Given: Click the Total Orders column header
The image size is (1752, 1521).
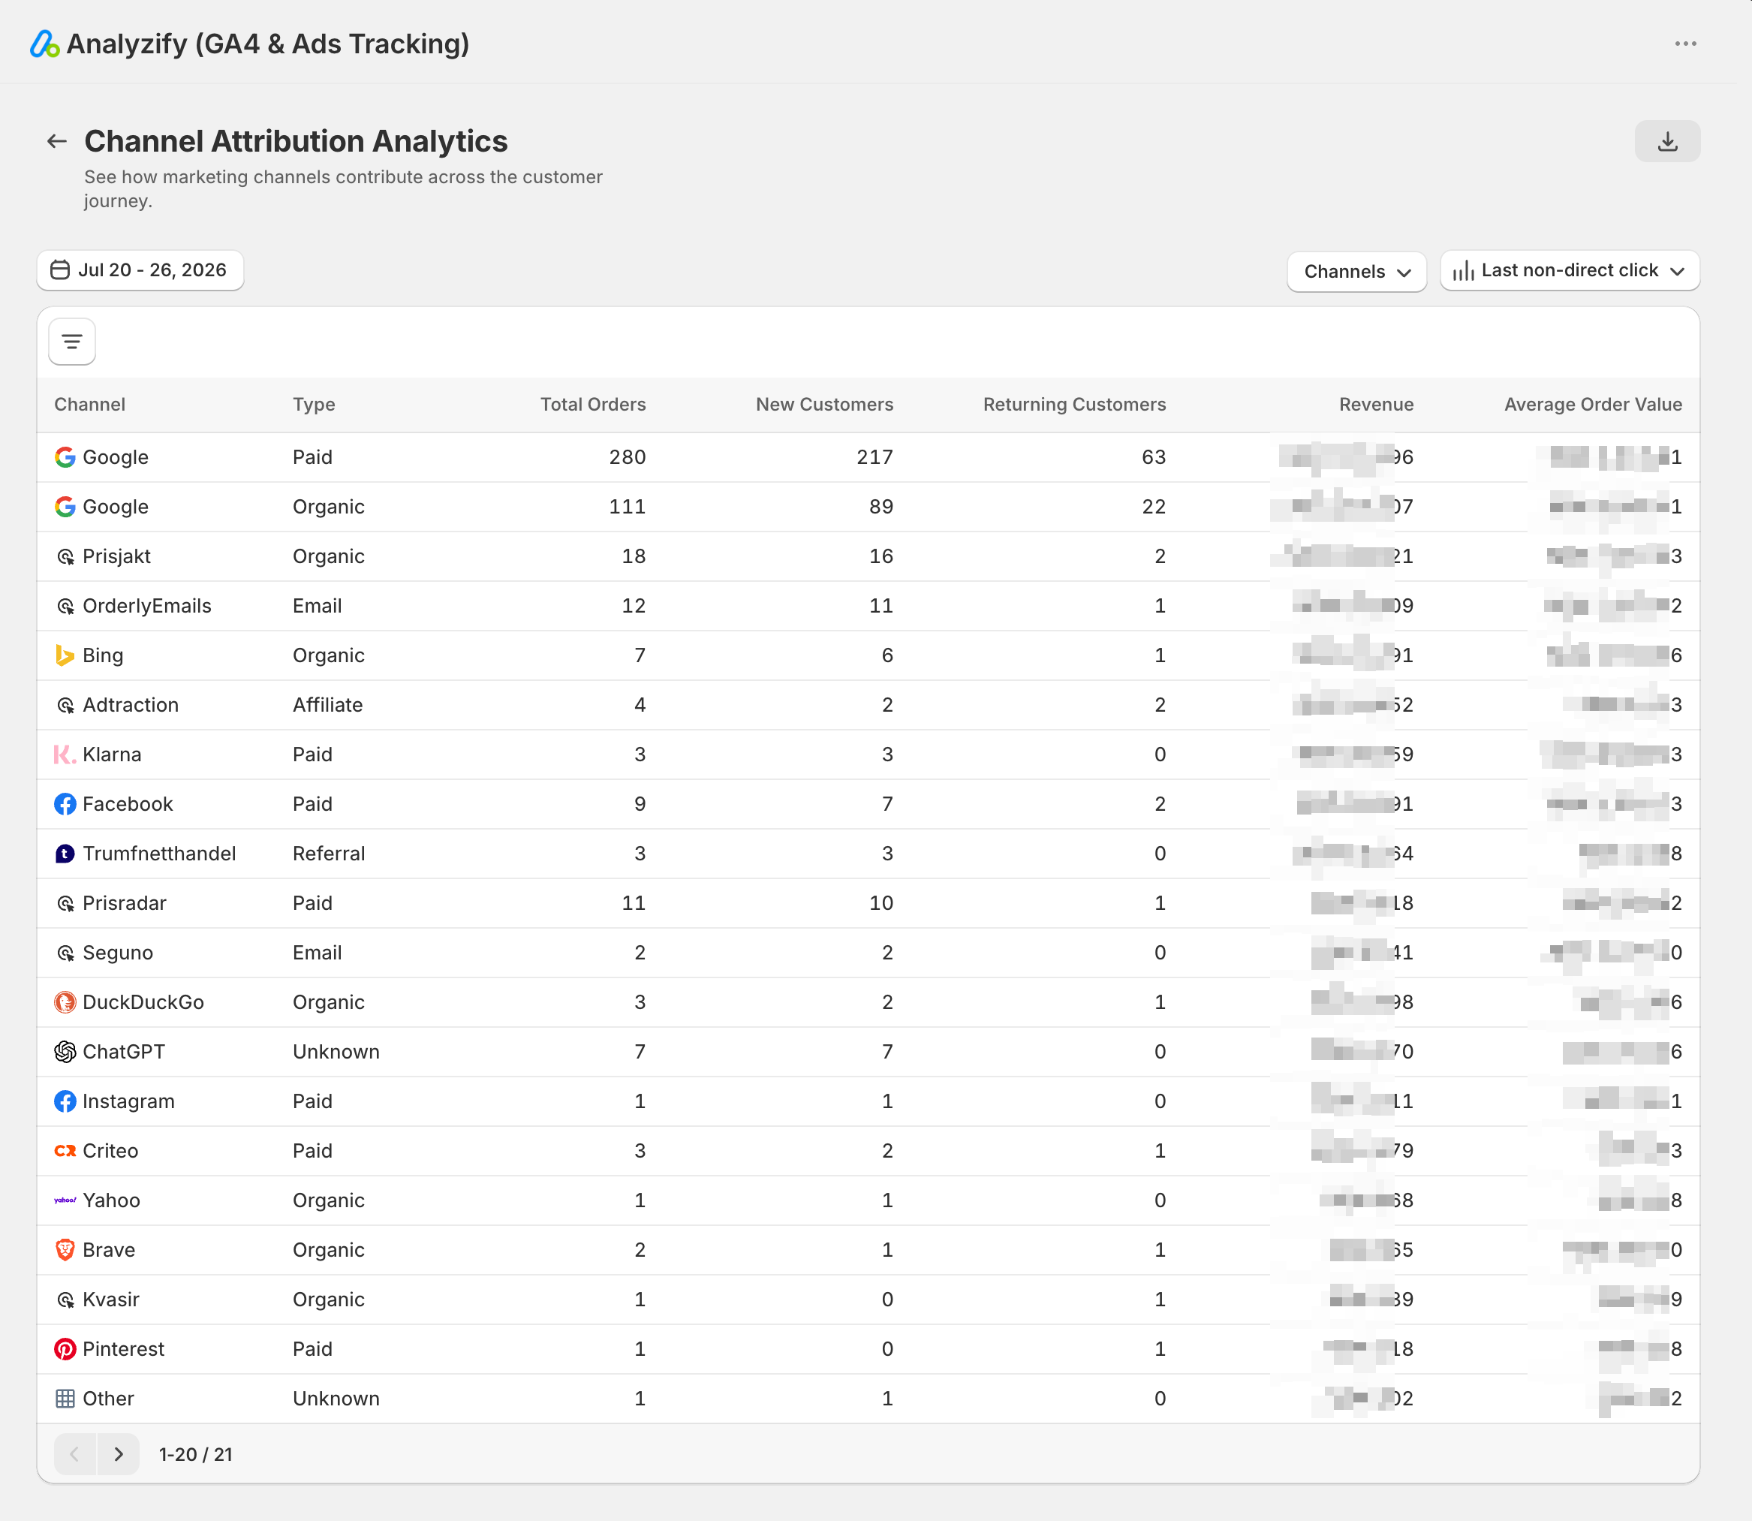Looking at the screenshot, I should [593, 404].
